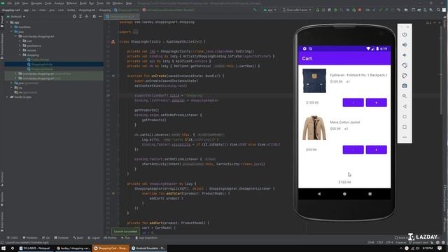Screen dimensions: 448x252
Task: Switch to Android Emulator taskbar item
Action: 148,248
